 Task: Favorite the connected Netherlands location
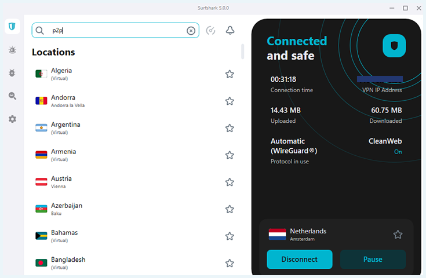[398, 235]
